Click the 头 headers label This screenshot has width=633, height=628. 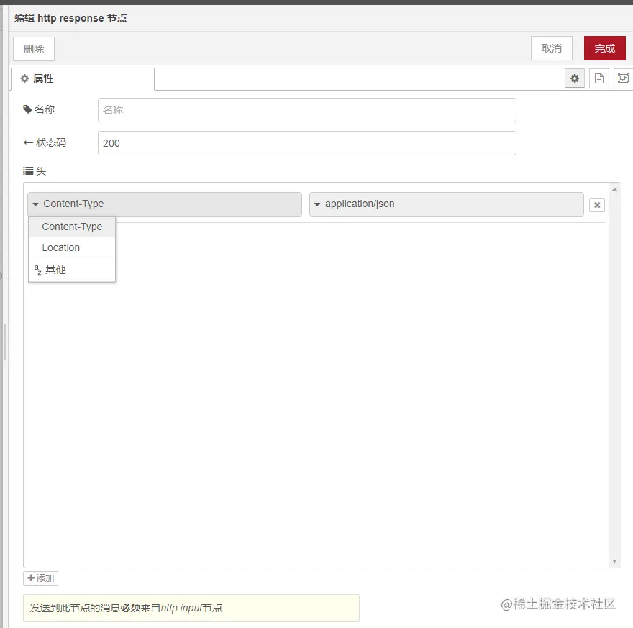[x=35, y=171]
